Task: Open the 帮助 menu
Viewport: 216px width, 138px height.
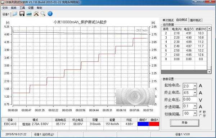Action: tap(39, 8)
